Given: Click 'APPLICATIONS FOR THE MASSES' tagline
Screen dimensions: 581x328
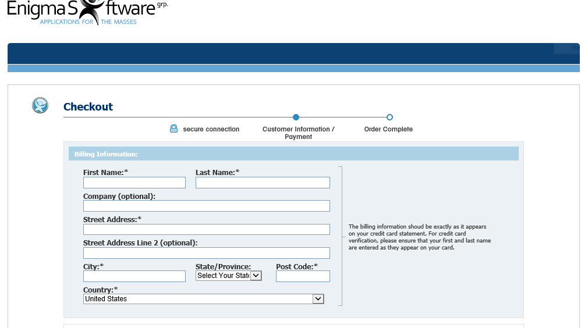Looking at the screenshot, I should pyautogui.click(x=88, y=22).
